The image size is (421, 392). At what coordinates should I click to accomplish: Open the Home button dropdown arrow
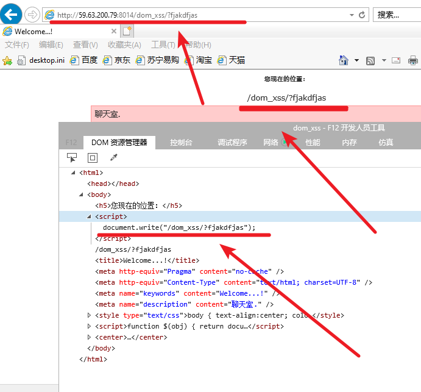[x=356, y=60]
